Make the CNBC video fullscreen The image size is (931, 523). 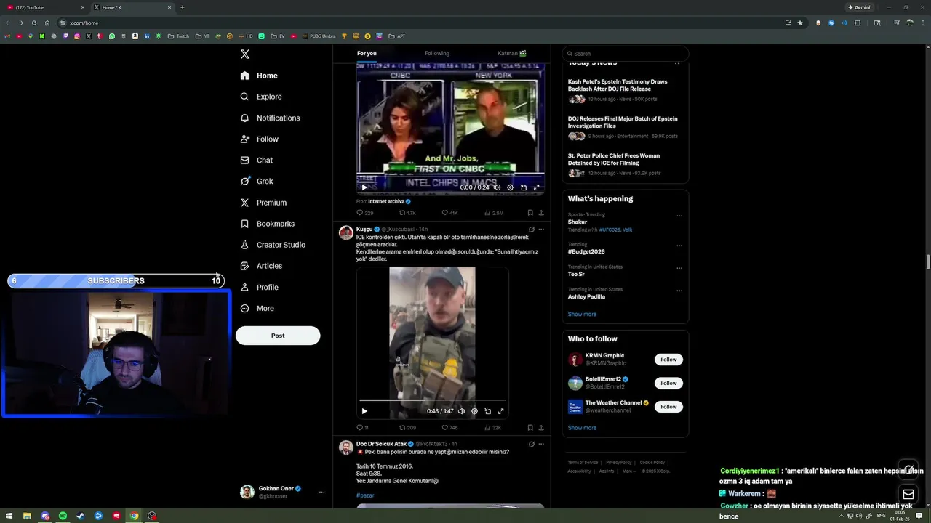[537, 187]
